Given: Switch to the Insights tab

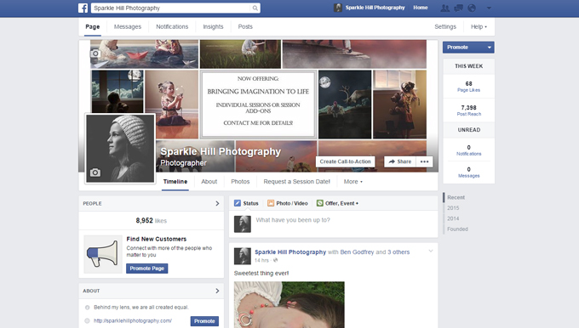Looking at the screenshot, I should 213,27.
